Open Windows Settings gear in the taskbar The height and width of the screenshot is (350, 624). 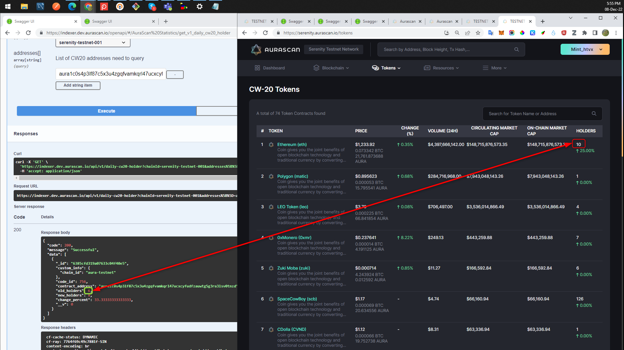pos(199,6)
